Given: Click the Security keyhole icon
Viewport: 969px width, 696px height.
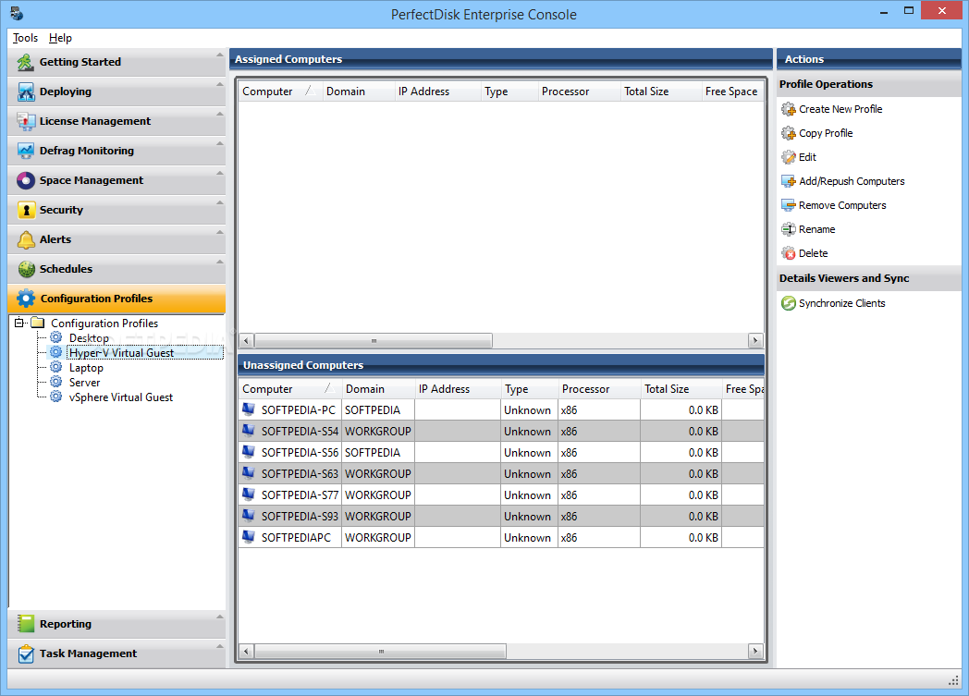Looking at the screenshot, I should point(25,210).
